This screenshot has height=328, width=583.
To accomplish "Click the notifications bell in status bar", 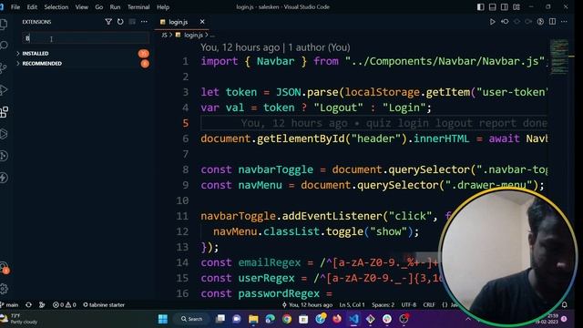I will coord(565,304).
